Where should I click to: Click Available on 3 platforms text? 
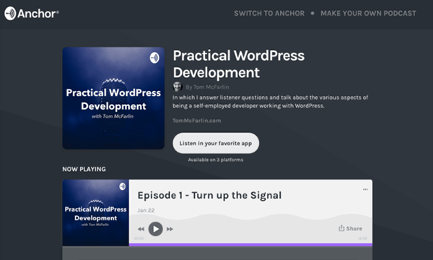pyautogui.click(x=216, y=160)
